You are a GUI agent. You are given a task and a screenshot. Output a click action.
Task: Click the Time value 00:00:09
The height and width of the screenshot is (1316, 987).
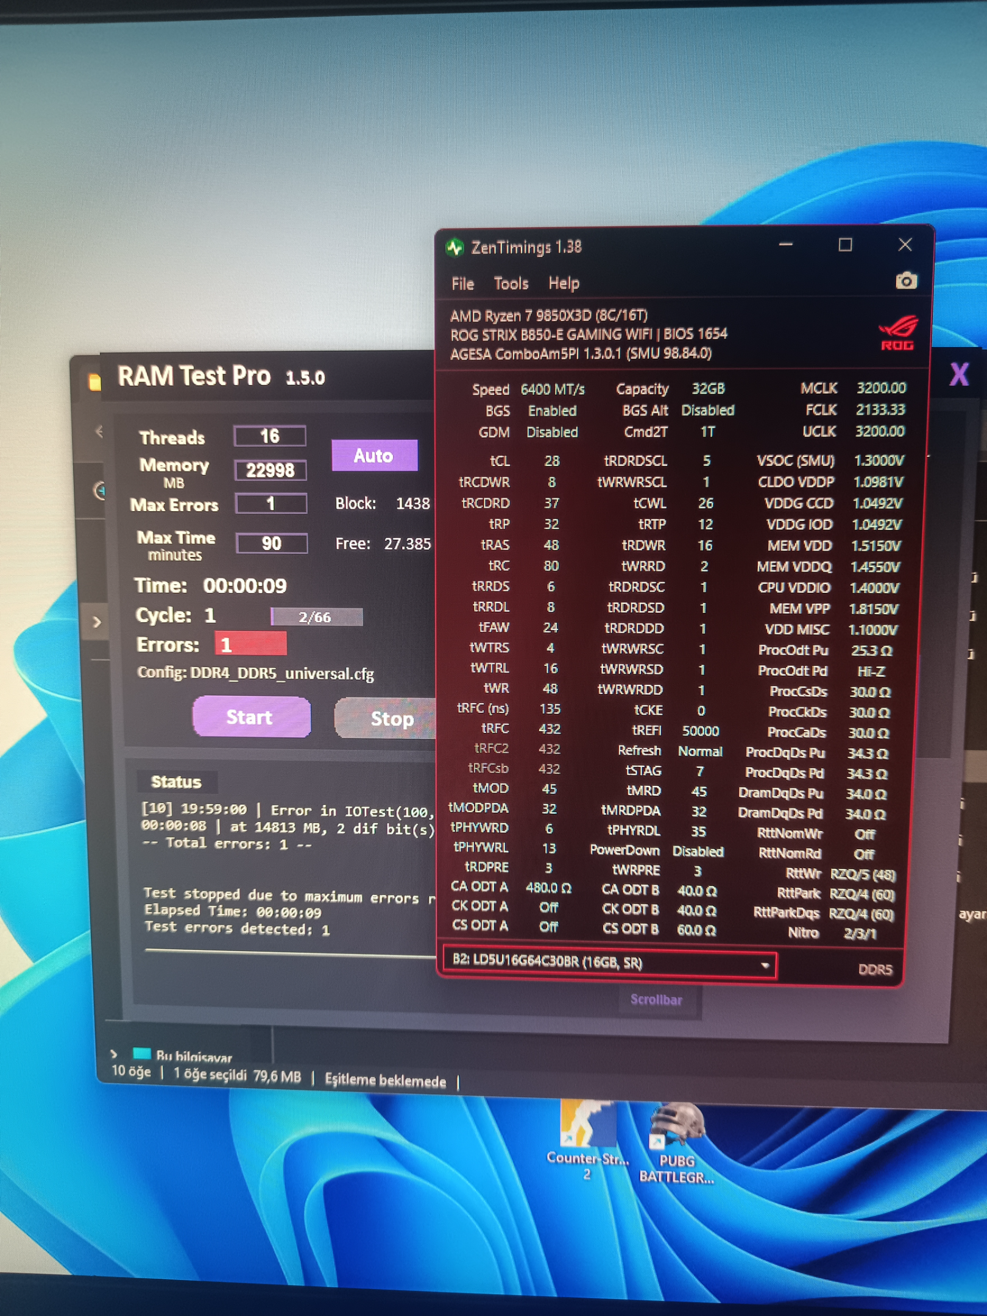[x=244, y=586]
